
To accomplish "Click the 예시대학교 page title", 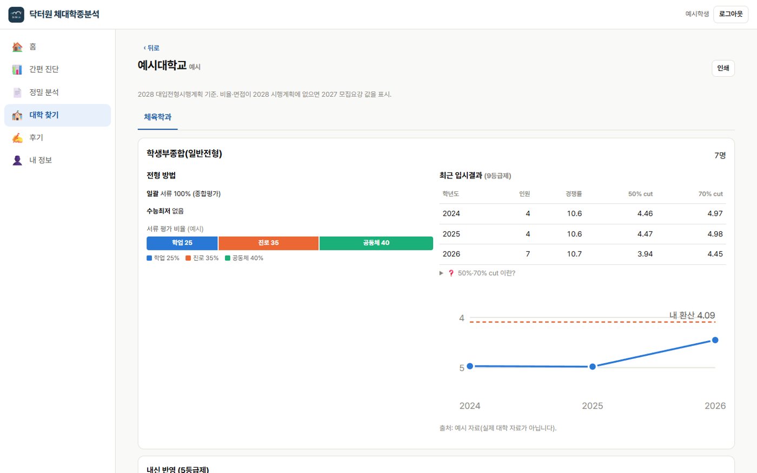I will (162, 65).
